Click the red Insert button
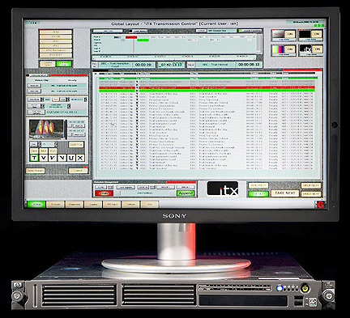The image size is (350, 318). (x=104, y=193)
